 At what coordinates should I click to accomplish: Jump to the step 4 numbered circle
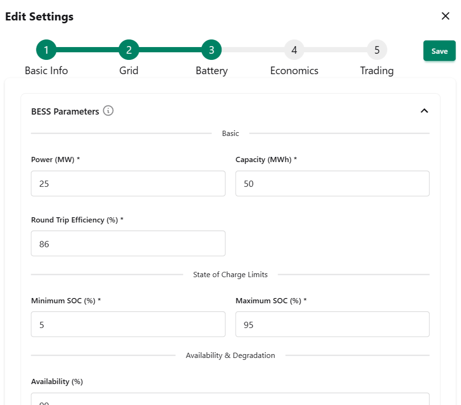(294, 50)
